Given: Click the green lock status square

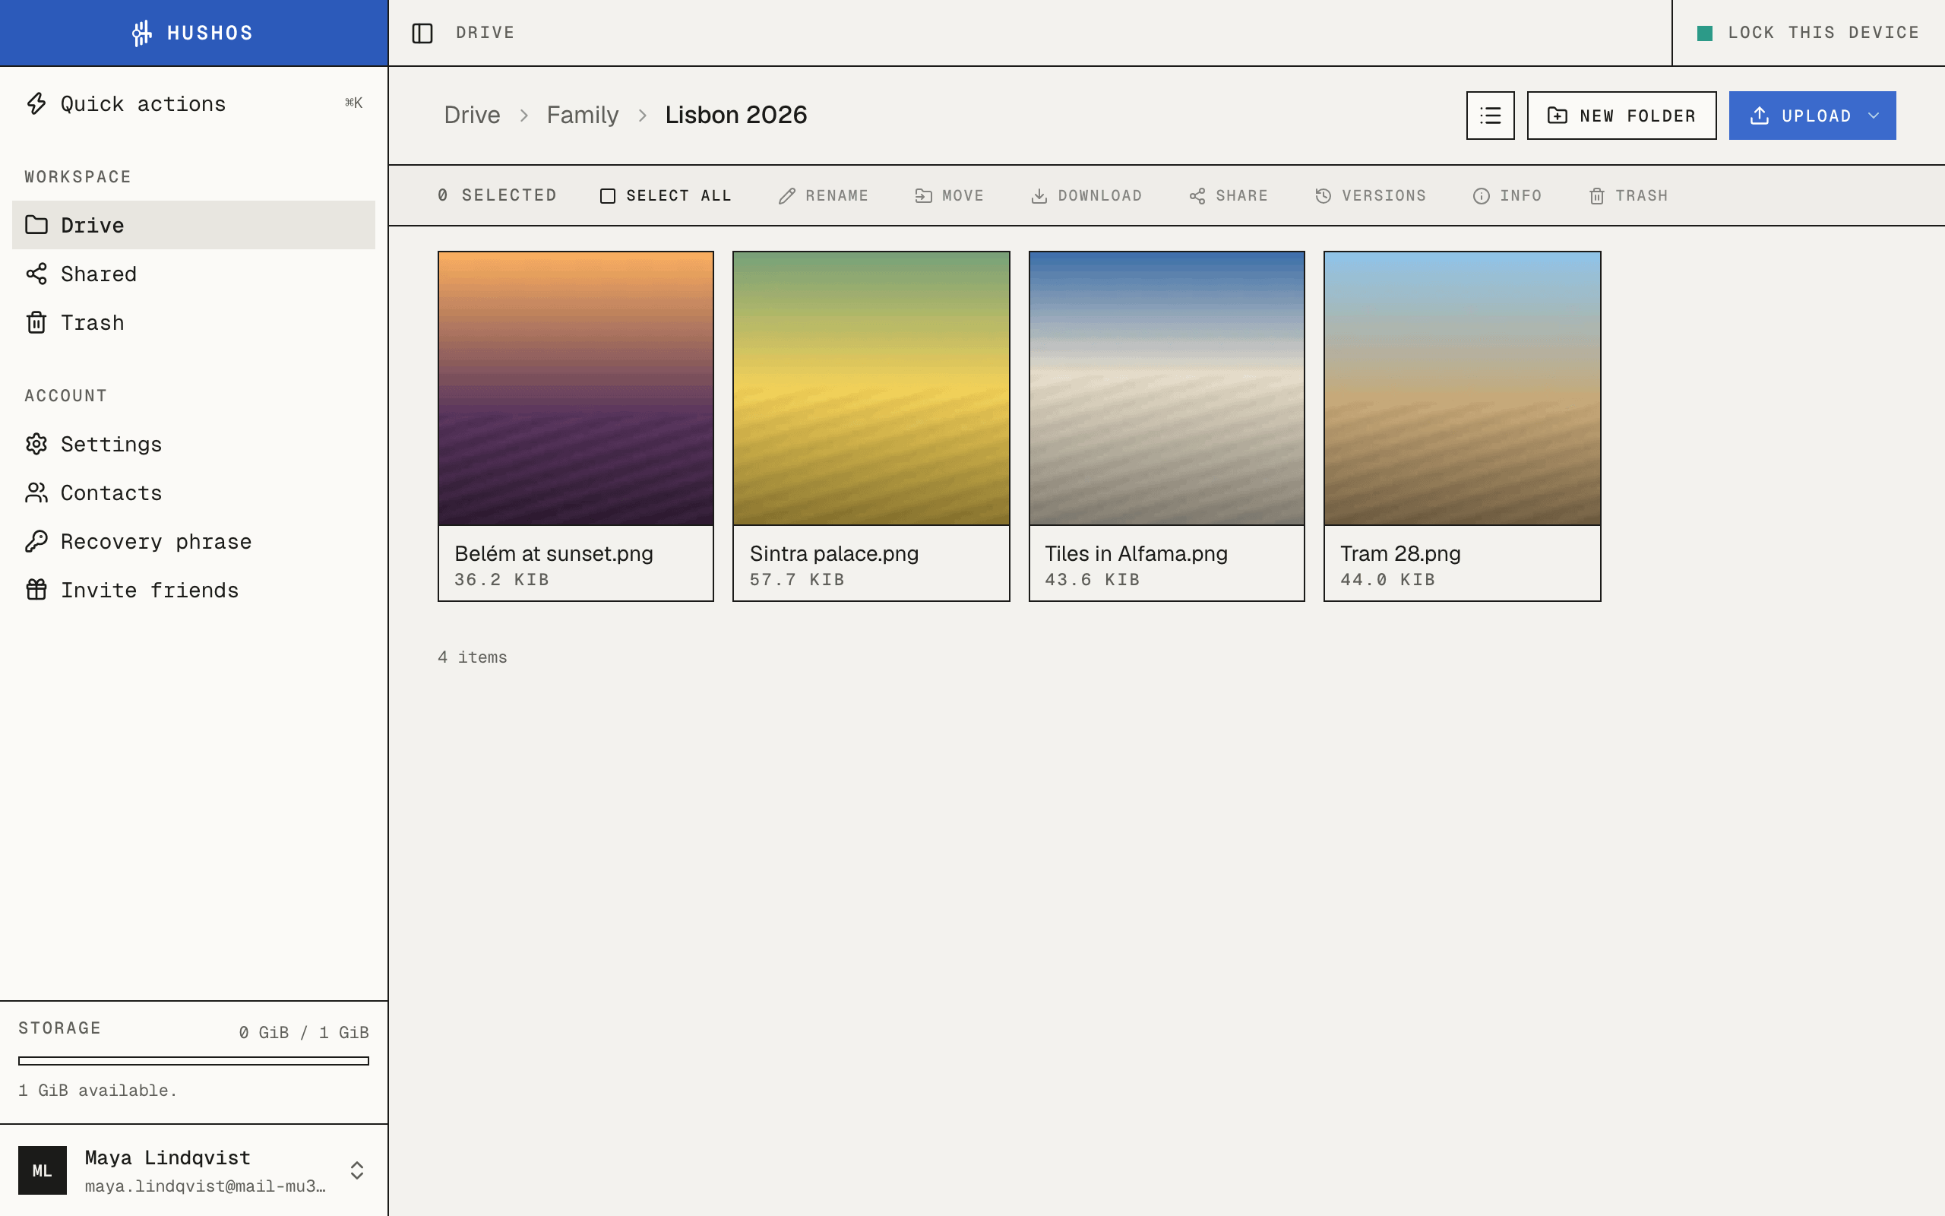Looking at the screenshot, I should pos(1705,33).
